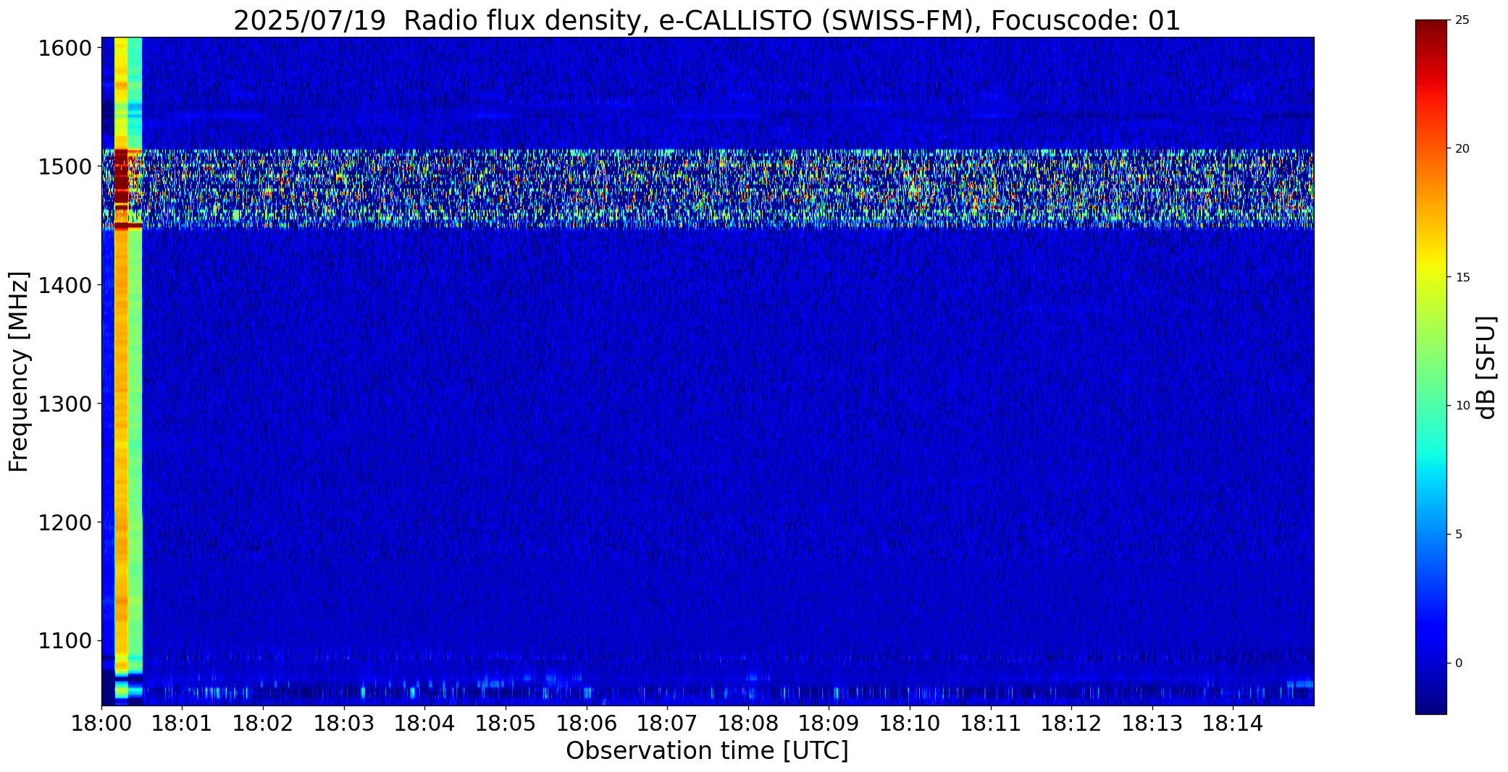Click the colorbar tick label 10
The image size is (1508, 772).
coord(1462,406)
